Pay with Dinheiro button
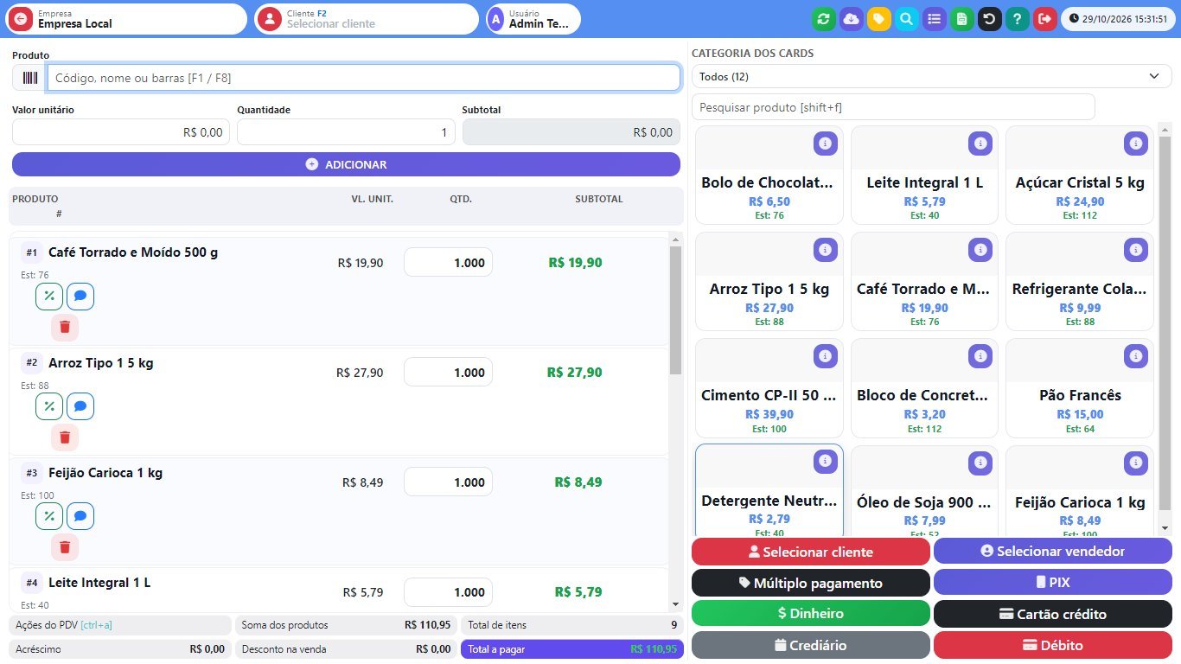This screenshot has height=664, width=1181. pos(811,613)
